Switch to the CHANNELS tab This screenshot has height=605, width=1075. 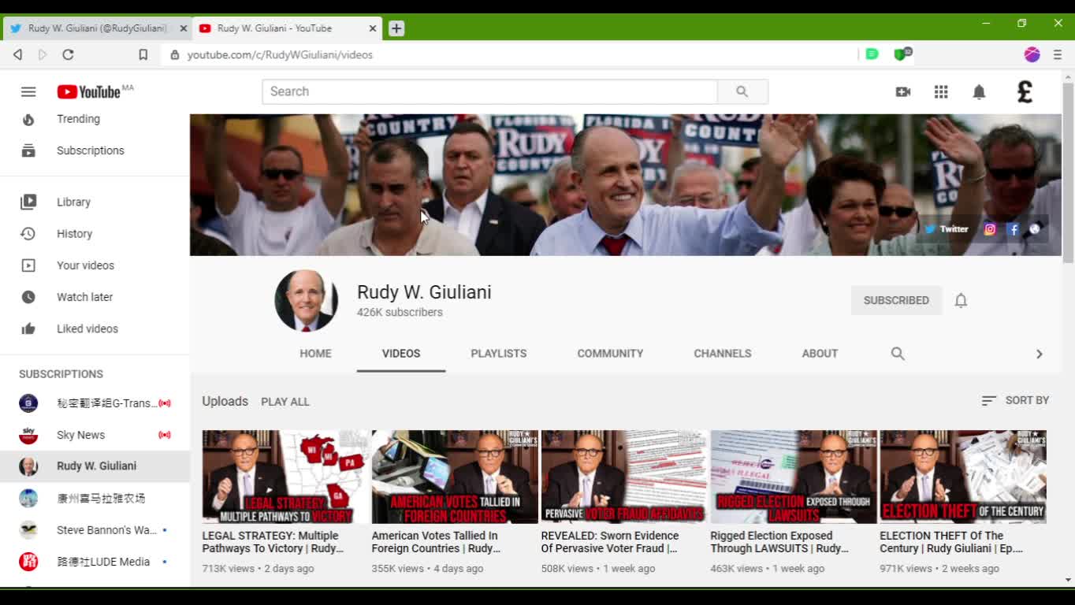[x=723, y=354]
